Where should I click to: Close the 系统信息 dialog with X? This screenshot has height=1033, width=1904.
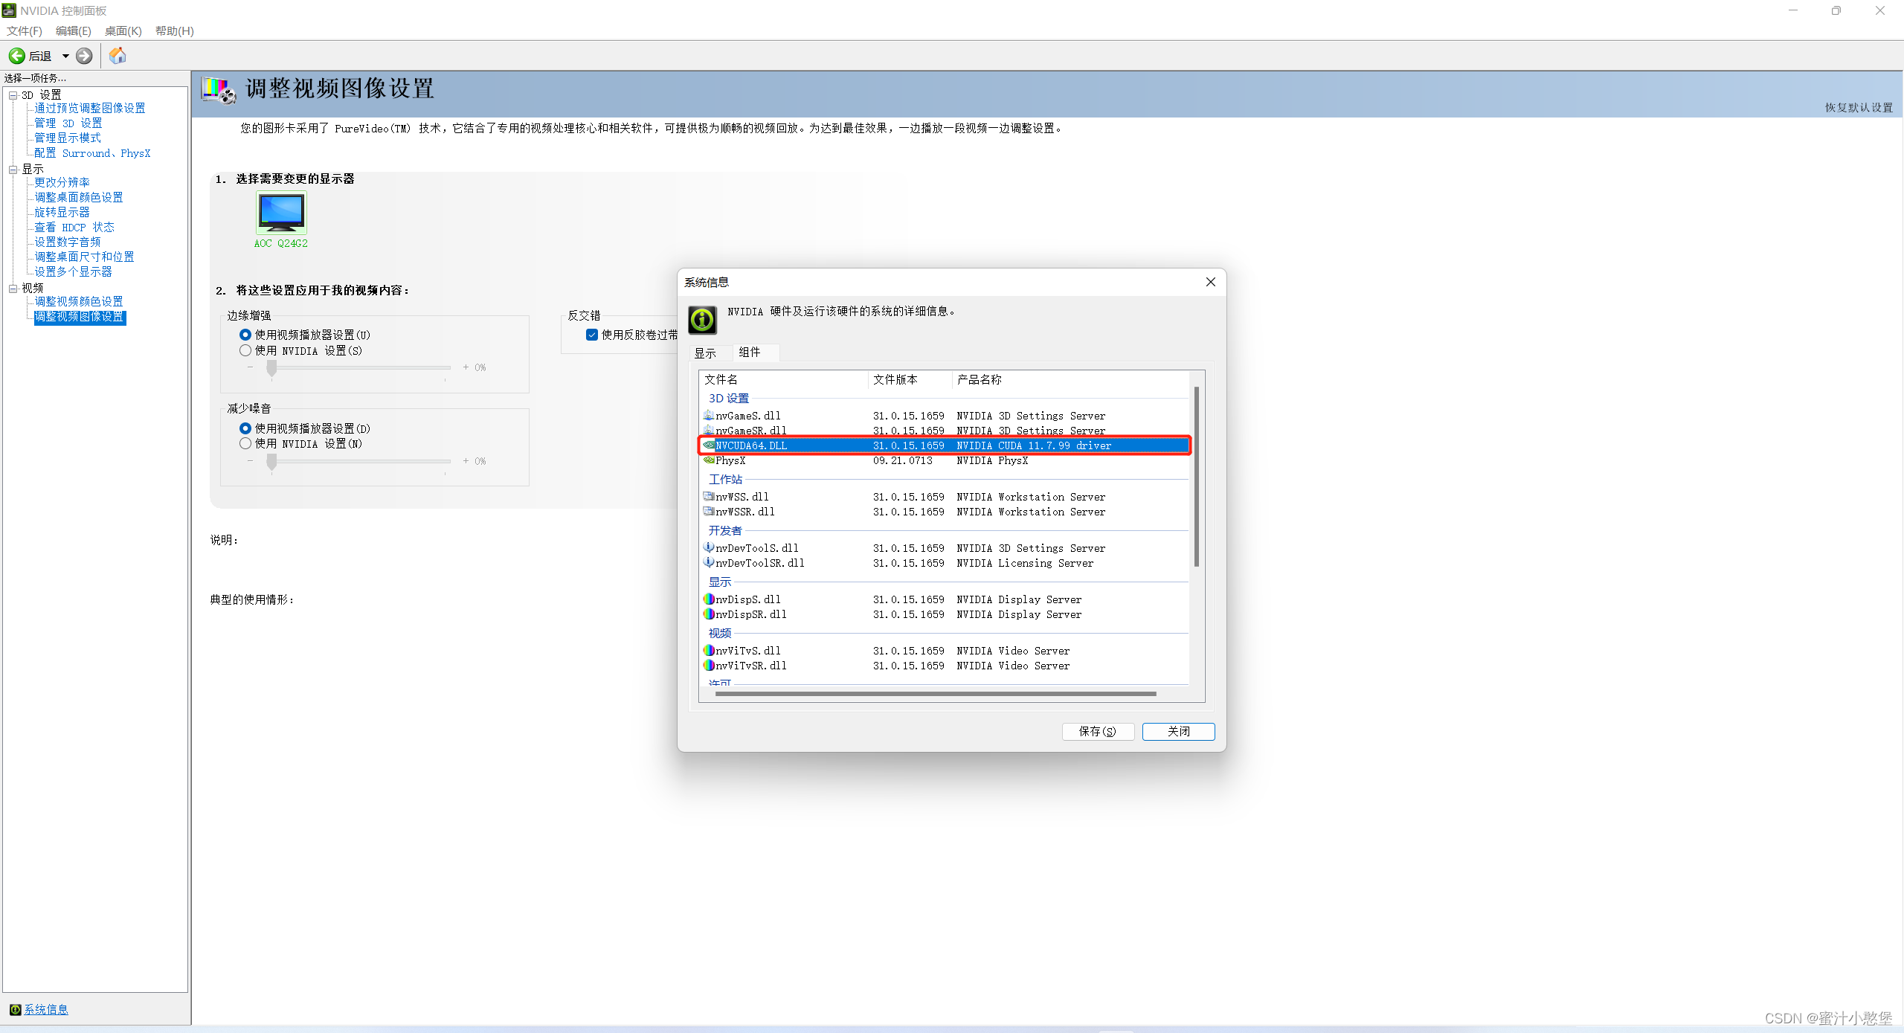tap(1211, 282)
